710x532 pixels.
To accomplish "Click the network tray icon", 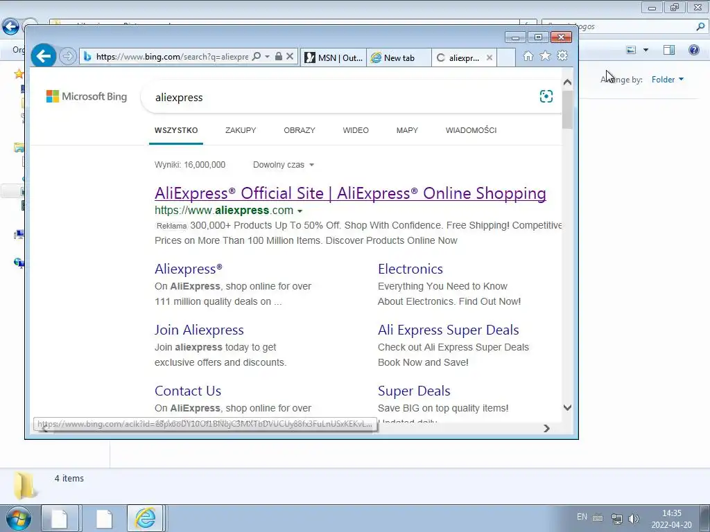I will 616,518.
